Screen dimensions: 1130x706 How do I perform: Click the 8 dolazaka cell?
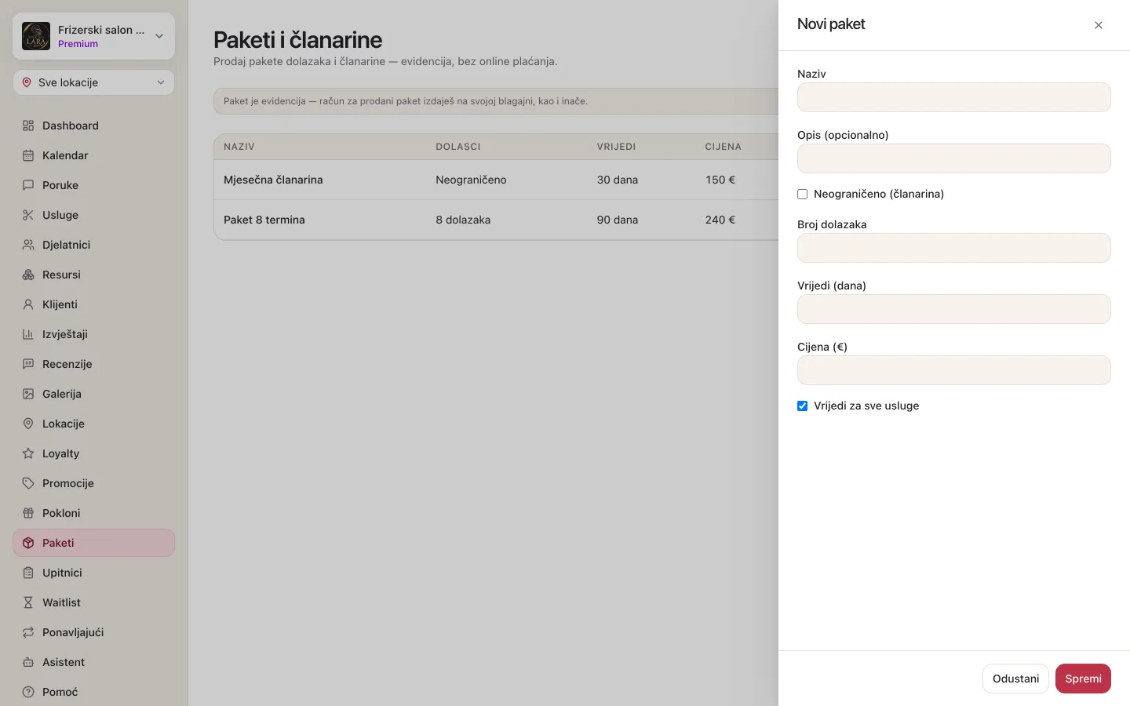pyautogui.click(x=463, y=220)
